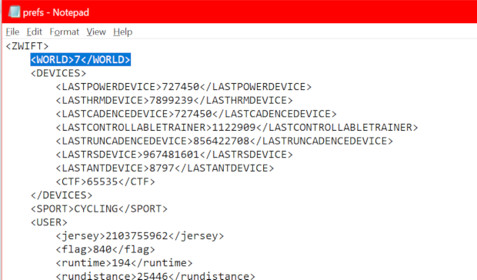Place cursor in the LASTPOWERDEVICE line
The width and height of the screenshot is (477, 280).
pos(183,87)
